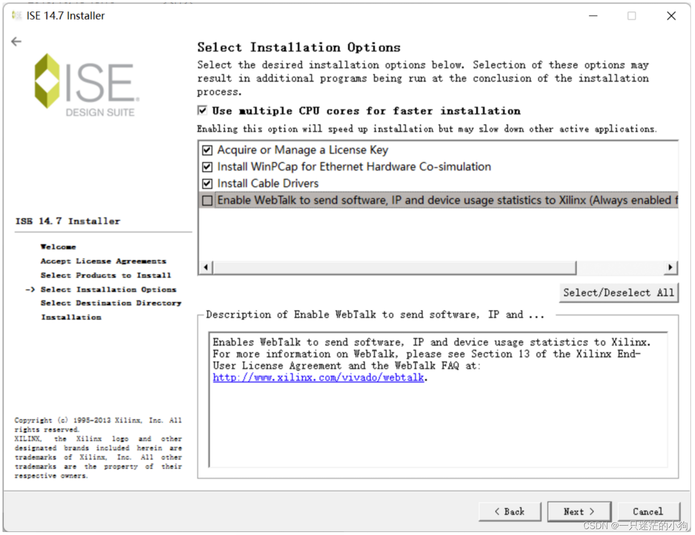Select the Select Destination Directory step
This screenshot has height=535, width=695.
click(x=111, y=303)
